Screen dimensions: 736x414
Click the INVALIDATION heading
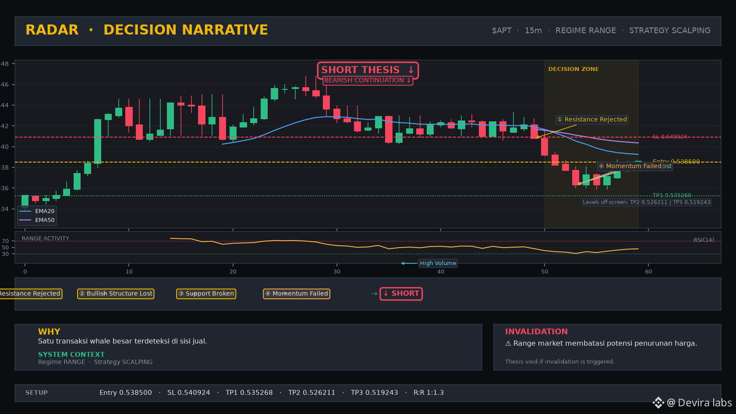coord(536,332)
